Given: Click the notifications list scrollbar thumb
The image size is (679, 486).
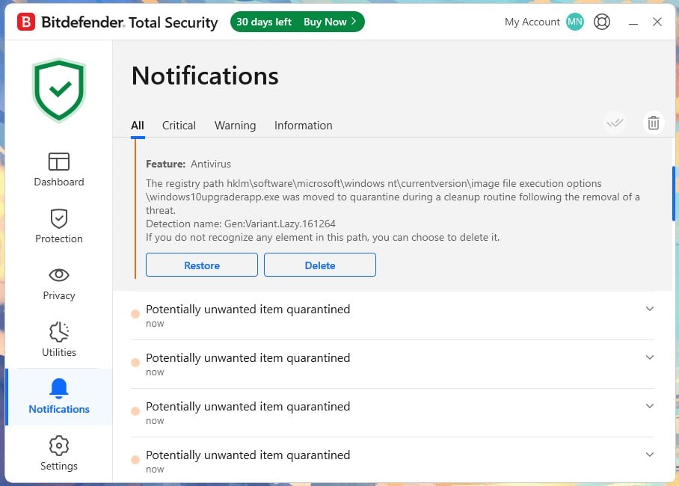Looking at the screenshot, I should (x=674, y=194).
